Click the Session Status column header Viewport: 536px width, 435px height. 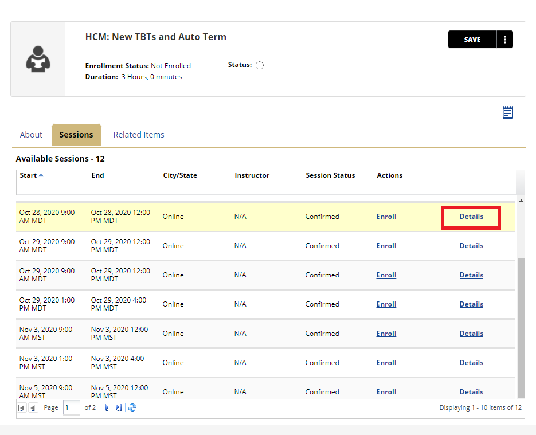click(330, 175)
